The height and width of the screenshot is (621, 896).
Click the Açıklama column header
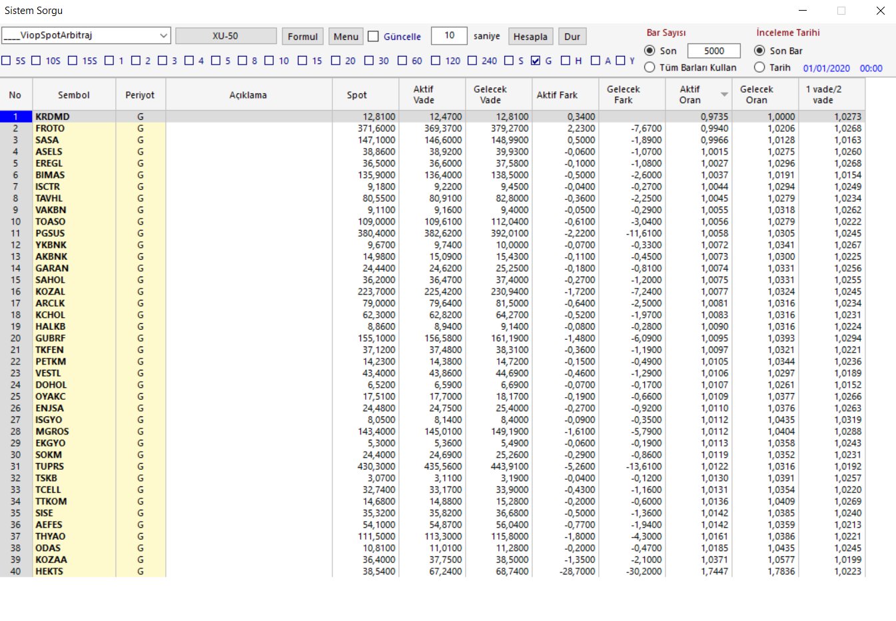pos(248,95)
